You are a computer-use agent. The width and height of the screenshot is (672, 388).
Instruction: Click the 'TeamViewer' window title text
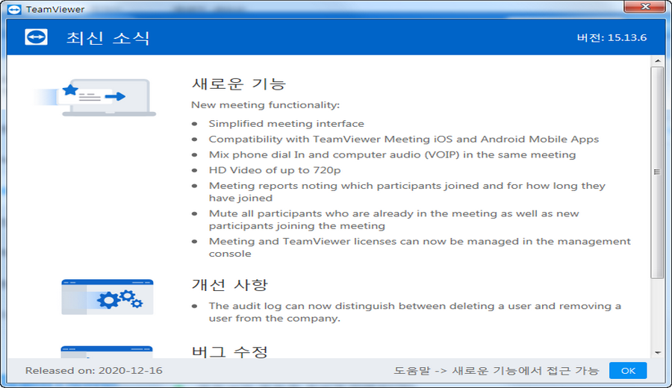tap(55, 10)
